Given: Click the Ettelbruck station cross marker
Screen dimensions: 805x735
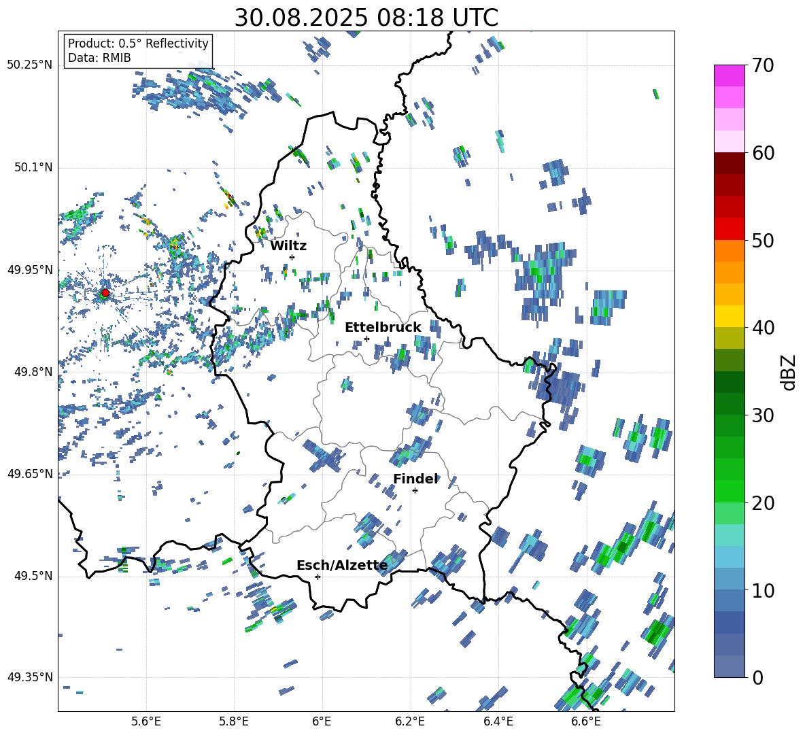Looking at the screenshot, I should (x=366, y=339).
